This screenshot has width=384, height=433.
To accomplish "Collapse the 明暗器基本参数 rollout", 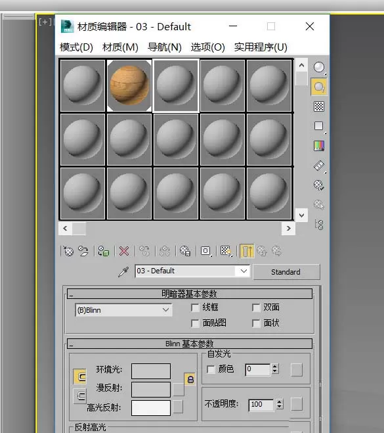I will tap(190, 294).
